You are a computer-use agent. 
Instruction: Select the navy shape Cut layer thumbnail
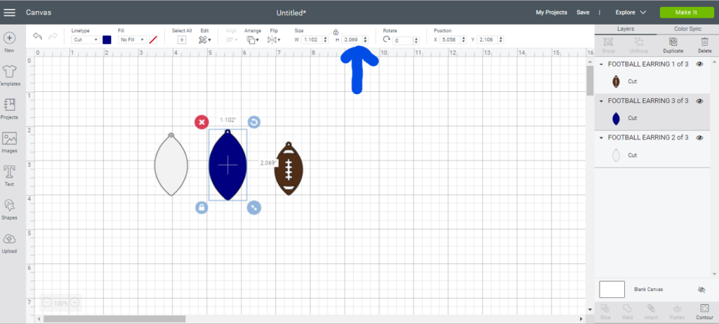pyautogui.click(x=616, y=119)
